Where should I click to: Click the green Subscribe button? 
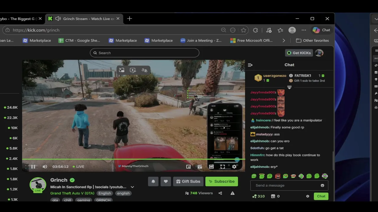(222, 181)
